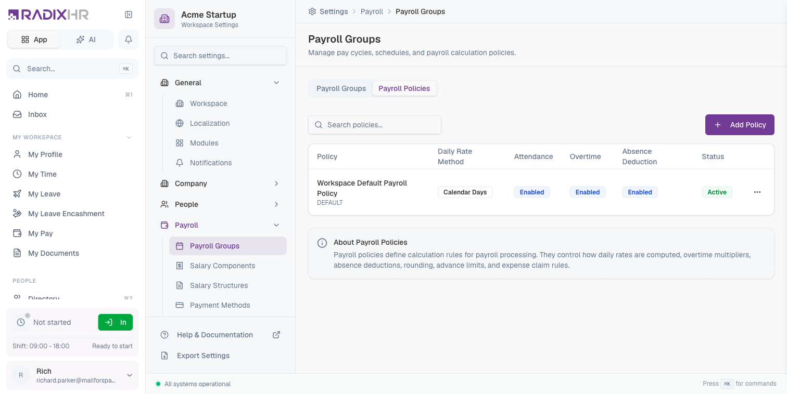This screenshot has height=394, width=787.
Task: Click the Inbox tray icon
Action: tap(17, 114)
